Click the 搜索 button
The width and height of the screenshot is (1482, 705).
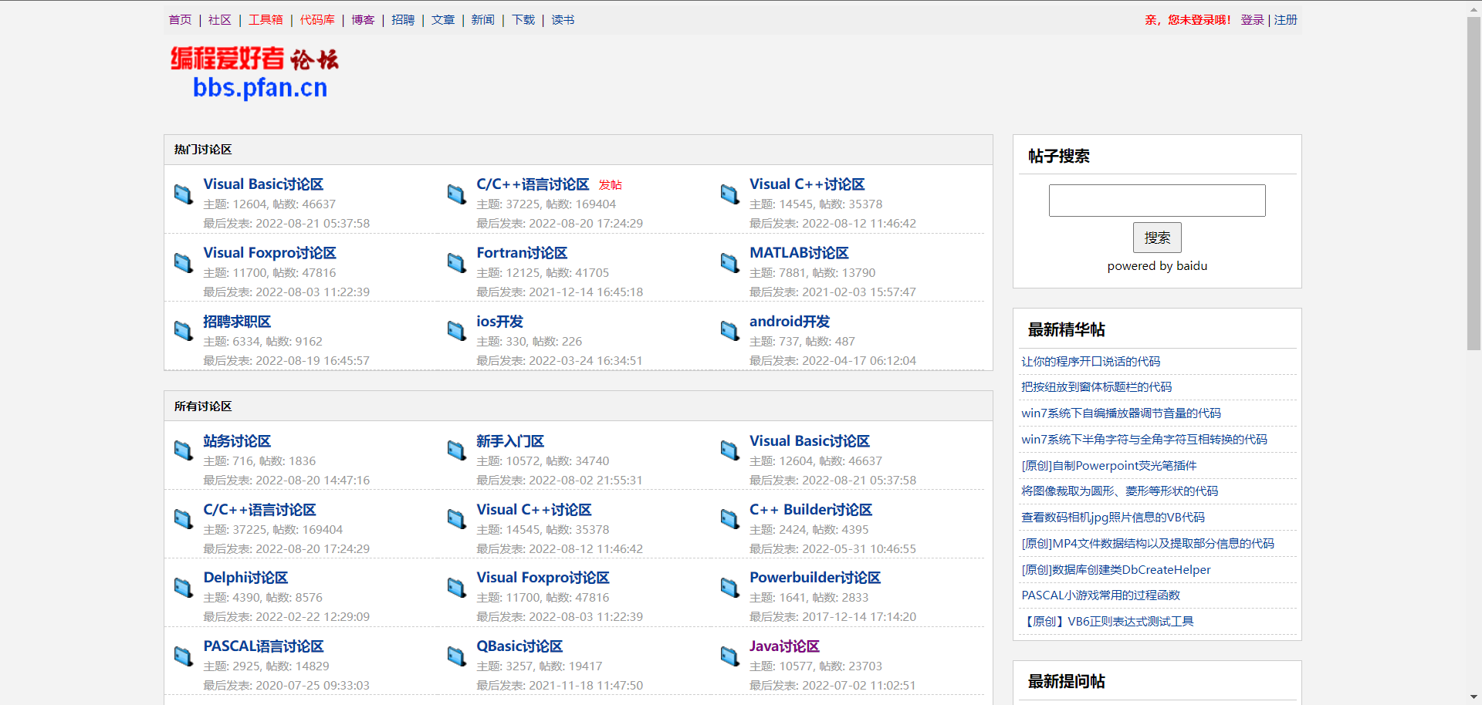(1157, 238)
